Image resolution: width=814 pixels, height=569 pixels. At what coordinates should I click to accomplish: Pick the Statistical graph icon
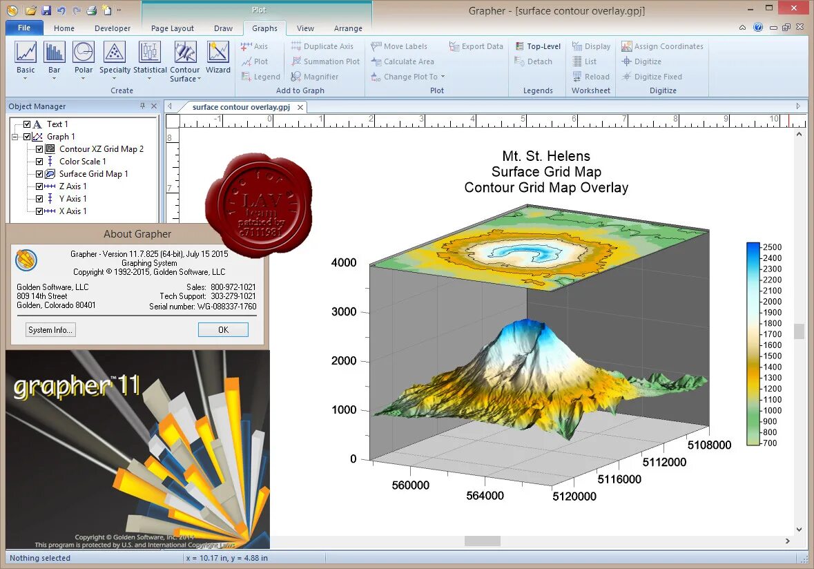coord(150,52)
